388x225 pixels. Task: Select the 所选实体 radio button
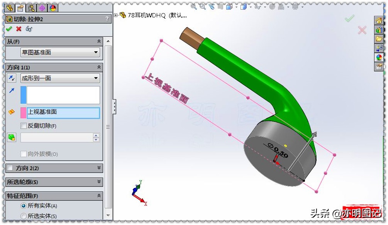coord(24,217)
